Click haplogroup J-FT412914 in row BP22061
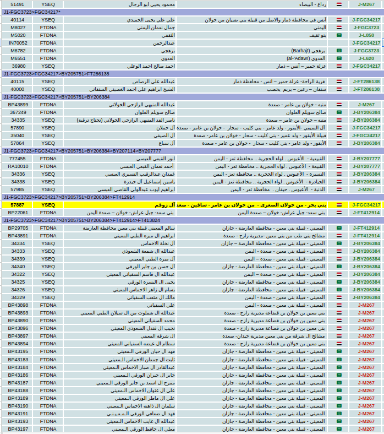Image resolution: width=384 pixels, height=434 pixels. point(366,213)
